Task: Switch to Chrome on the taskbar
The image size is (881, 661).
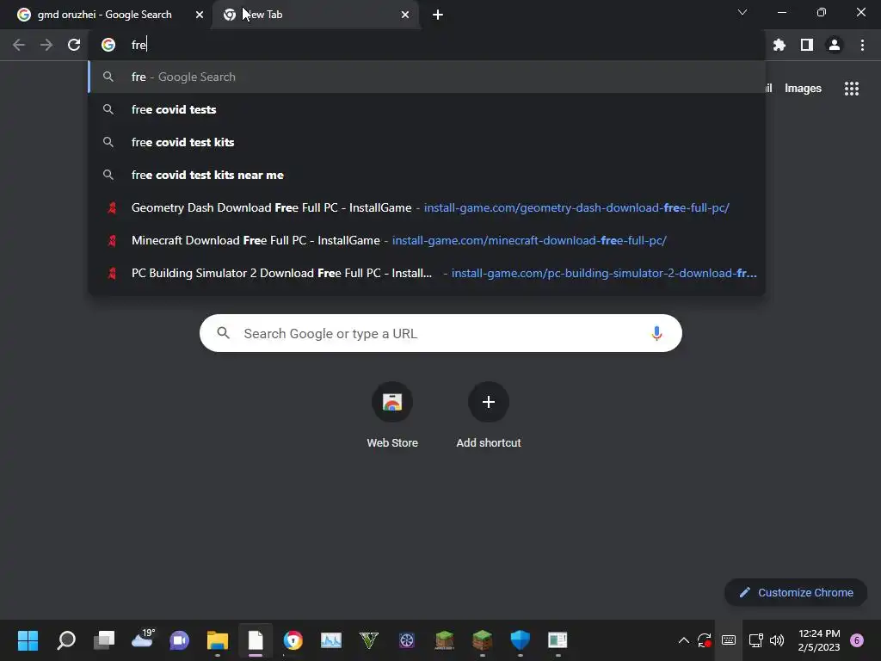Action: (x=293, y=640)
